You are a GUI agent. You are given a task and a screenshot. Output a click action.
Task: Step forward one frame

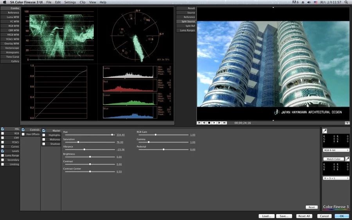(219, 123)
